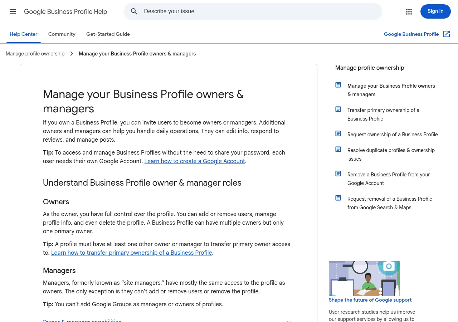The height and width of the screenshot is (322, 458).
Task: Click the Owners subheading
Action: point(56,202)
